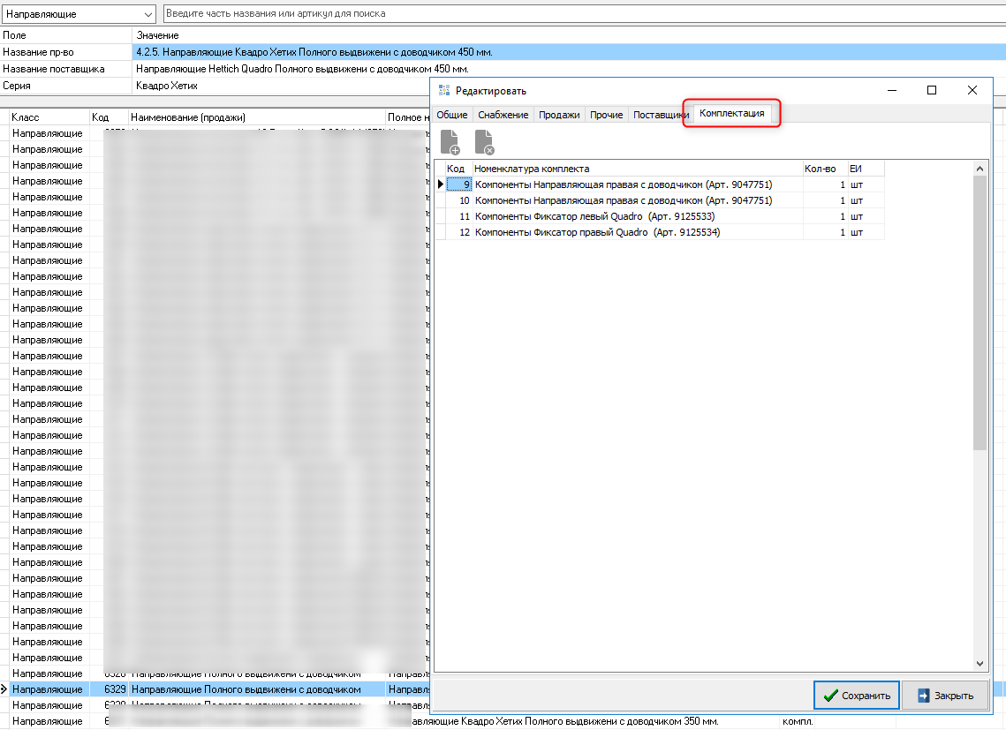
Task: Click the green checkmark Сохранить button
Action: [856, 696]
